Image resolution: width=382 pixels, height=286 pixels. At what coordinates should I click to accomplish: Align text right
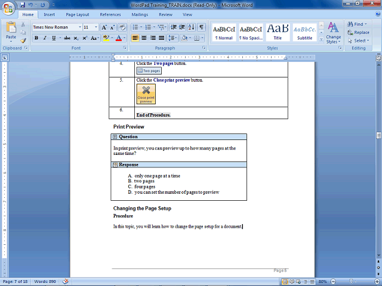click(153, 38)
